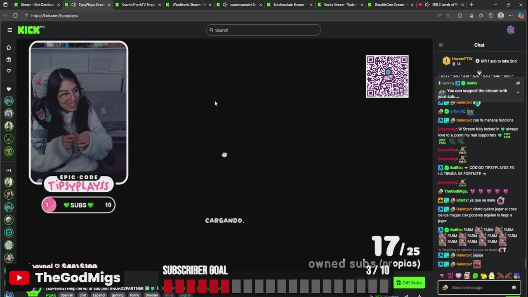
Task: Click the Shooter tag under the stream title
Action: tap(152, 295)
